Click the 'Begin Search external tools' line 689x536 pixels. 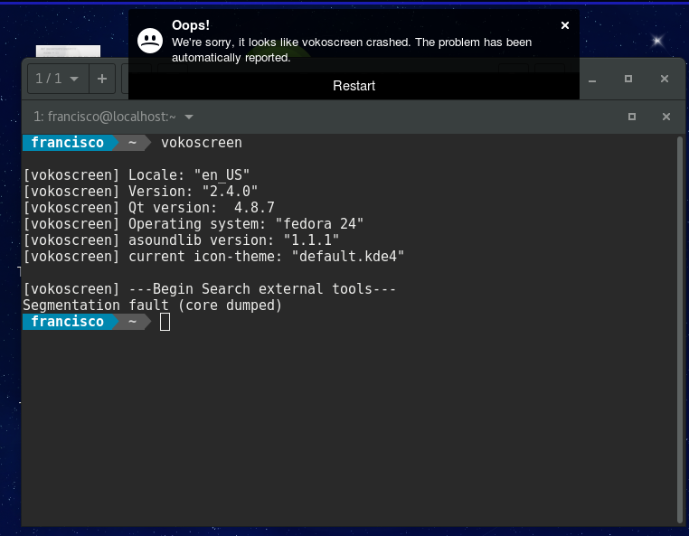coord(210,289)
